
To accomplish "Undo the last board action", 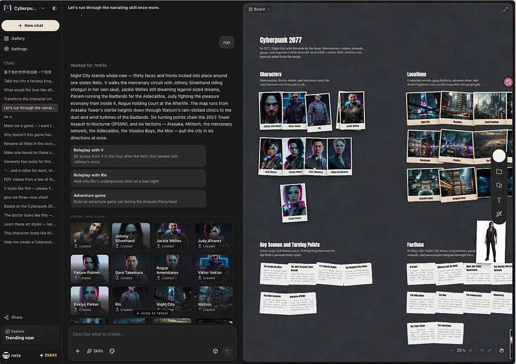I will coord(482,351).
